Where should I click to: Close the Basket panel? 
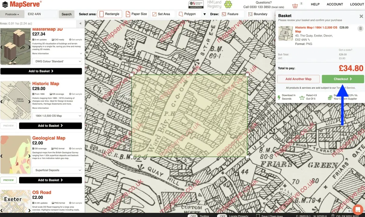click(361, 16)
